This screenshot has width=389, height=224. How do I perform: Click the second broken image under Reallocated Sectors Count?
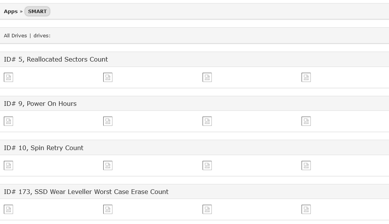108,77
